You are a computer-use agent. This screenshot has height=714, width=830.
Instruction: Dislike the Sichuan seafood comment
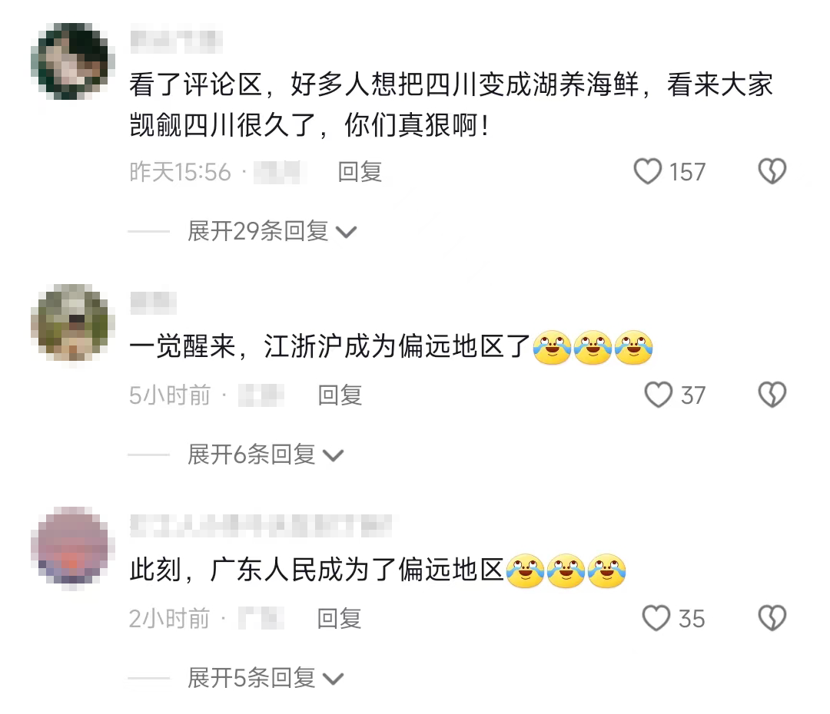tap(772, 171)
